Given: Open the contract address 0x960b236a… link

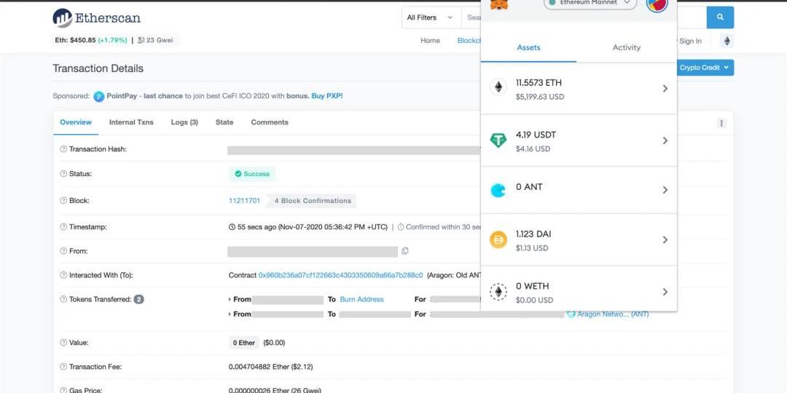Looking at the screenshot, I should click(x=340, y=275).
